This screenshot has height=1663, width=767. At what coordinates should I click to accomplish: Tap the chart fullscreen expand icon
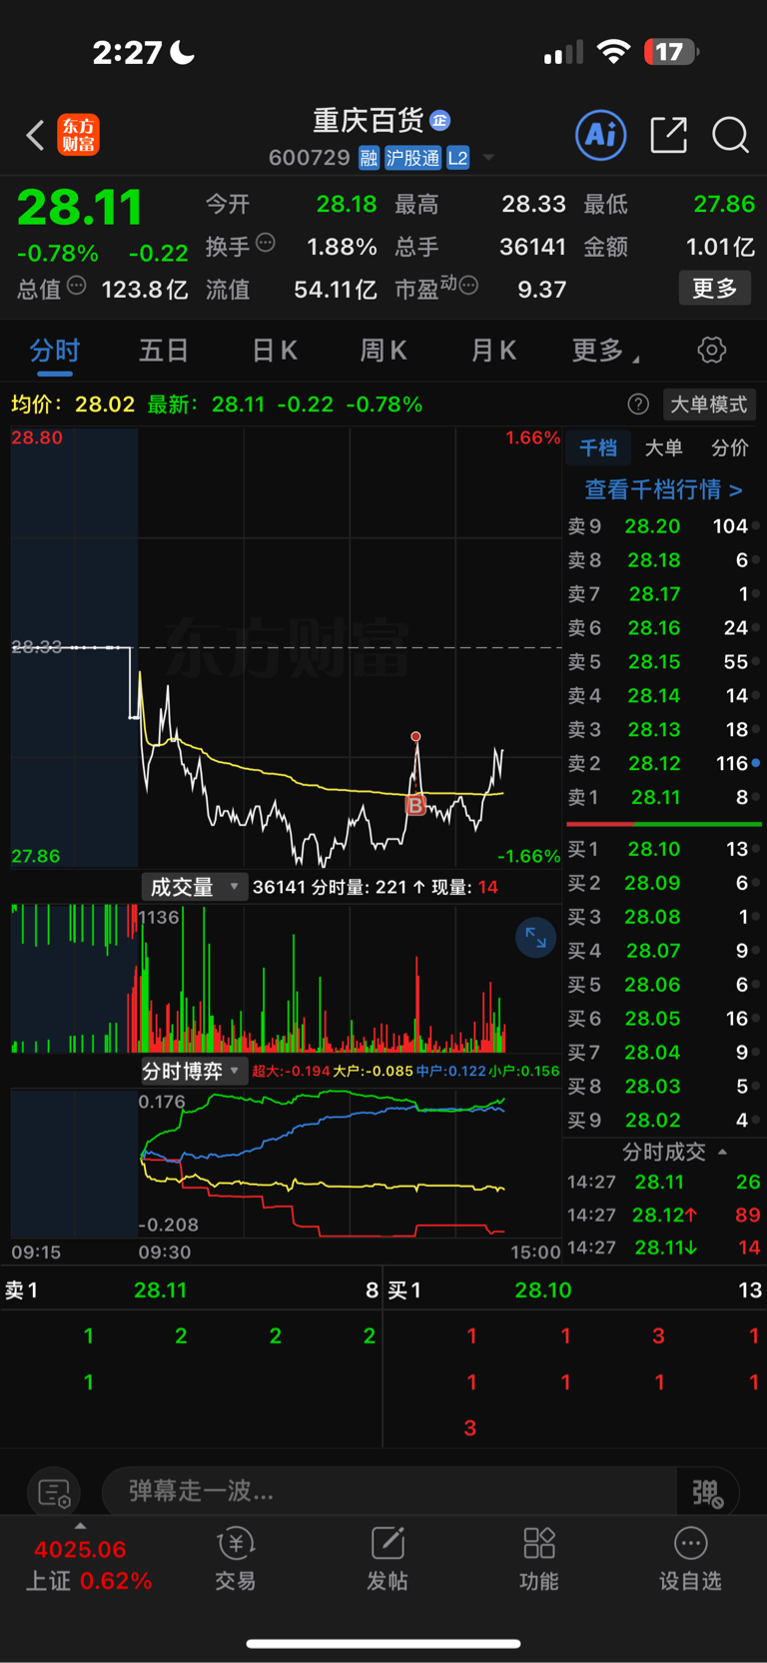[x=535, y=937]
